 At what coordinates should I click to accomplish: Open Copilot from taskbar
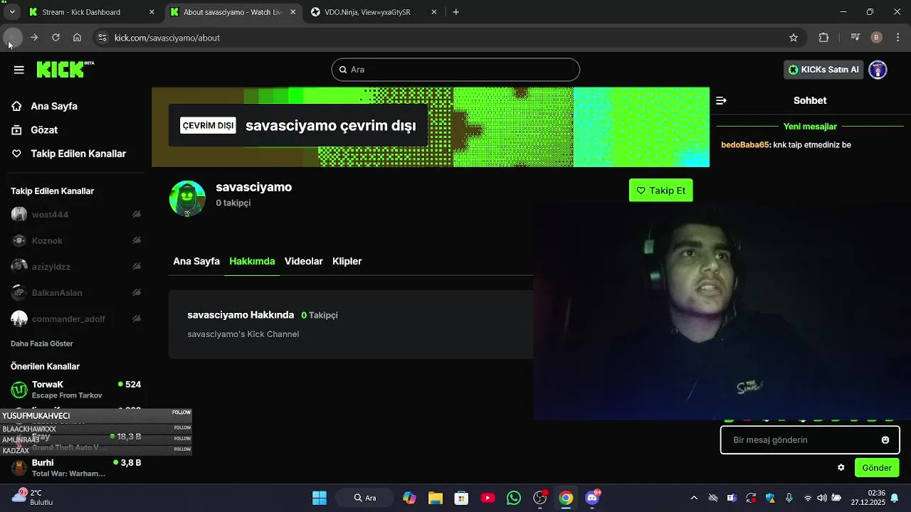tap(409, 498)
